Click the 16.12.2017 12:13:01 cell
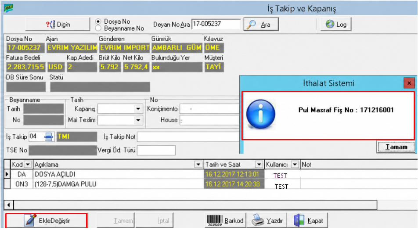This screenshot has width=418, height=230. pyautogui.click(x=234, y=174)
